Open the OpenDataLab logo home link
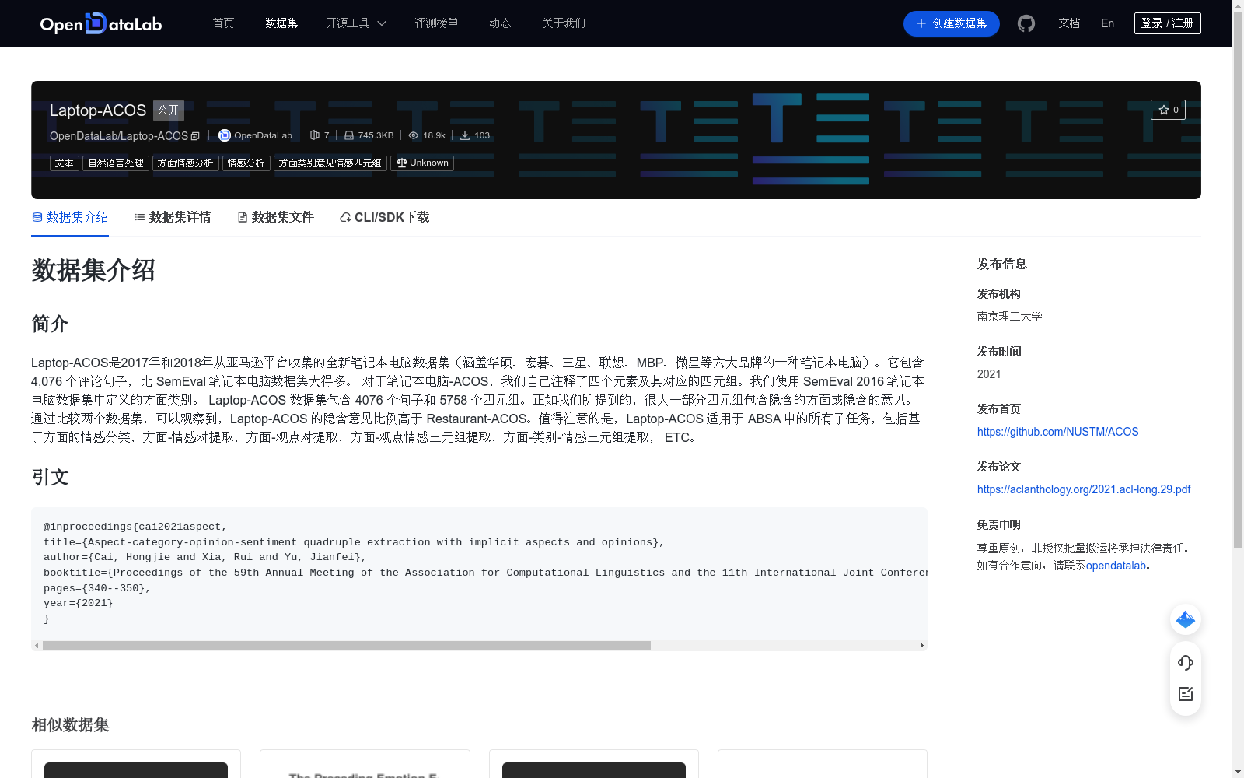Image resolution: width=1244 pixels, height=778 pixels. coord(101,23)
